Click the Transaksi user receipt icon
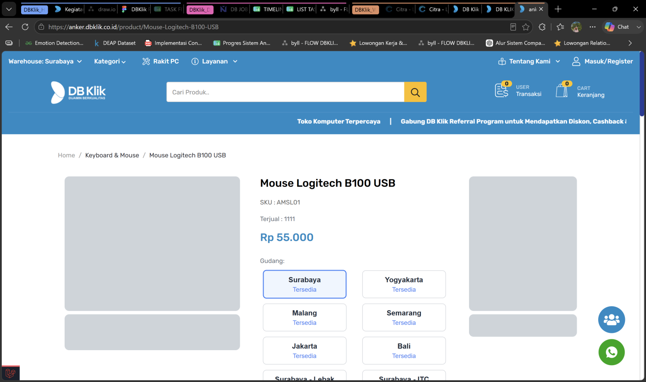Viewport: 646px width, 382px height. 502,90
